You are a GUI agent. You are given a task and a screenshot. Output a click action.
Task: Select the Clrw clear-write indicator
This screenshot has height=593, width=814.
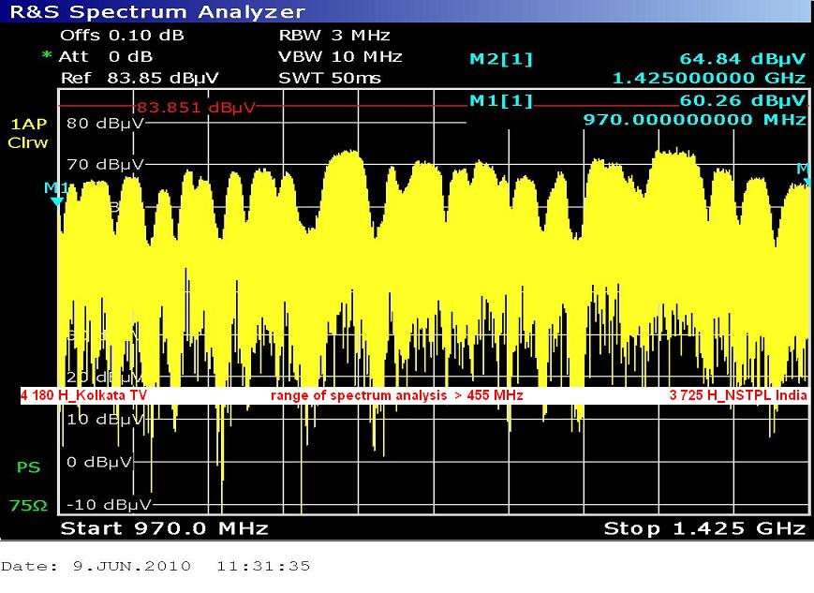coord(28,143)
